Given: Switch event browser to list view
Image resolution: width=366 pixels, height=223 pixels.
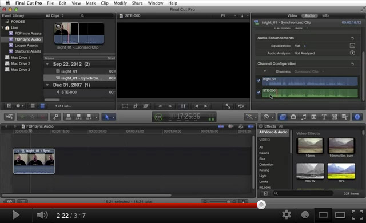Looking at the screenshot, I should coord(42,106).
